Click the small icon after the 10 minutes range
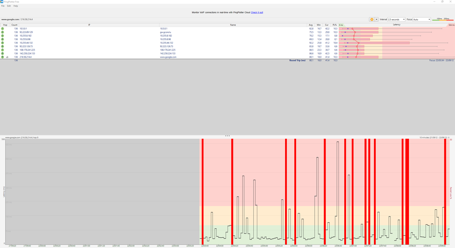The height and width of the screenshot is (248, 455). click(449, 137)
